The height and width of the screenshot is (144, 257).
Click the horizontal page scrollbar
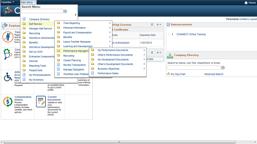(x=120, y=142)
